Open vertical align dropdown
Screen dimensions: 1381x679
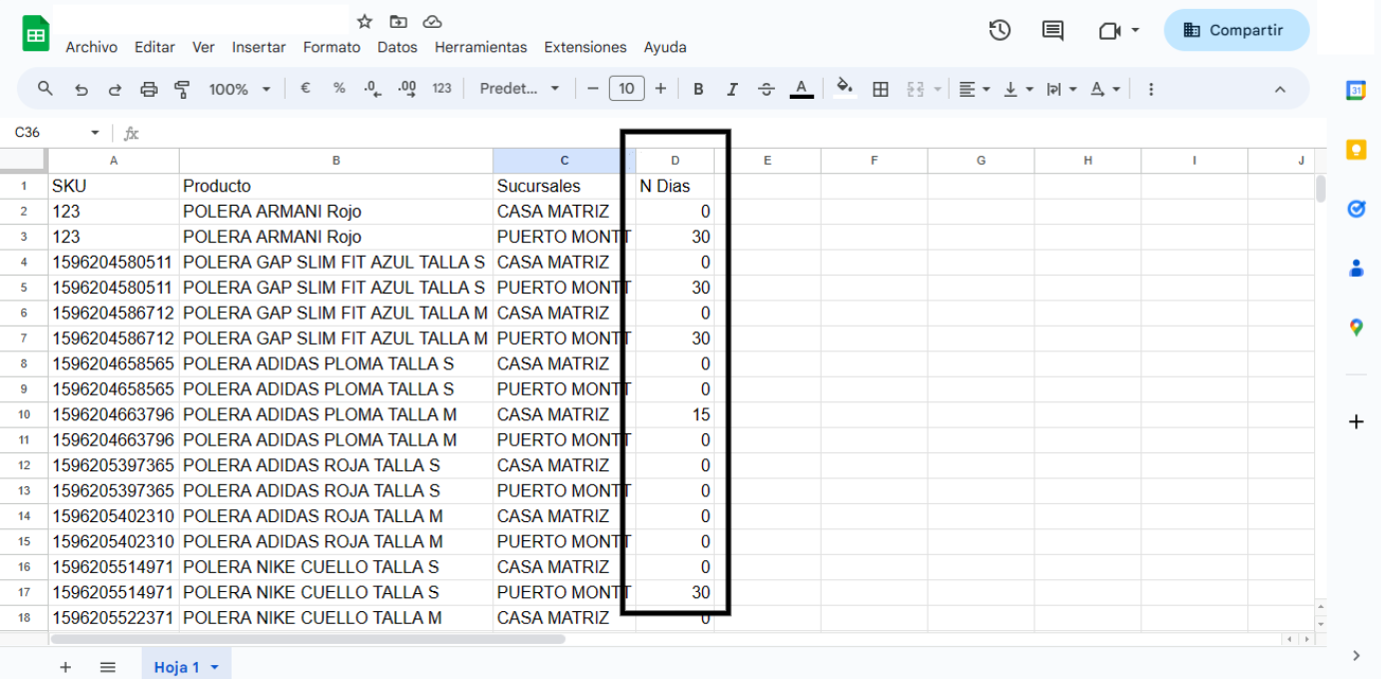[1018, 89]
